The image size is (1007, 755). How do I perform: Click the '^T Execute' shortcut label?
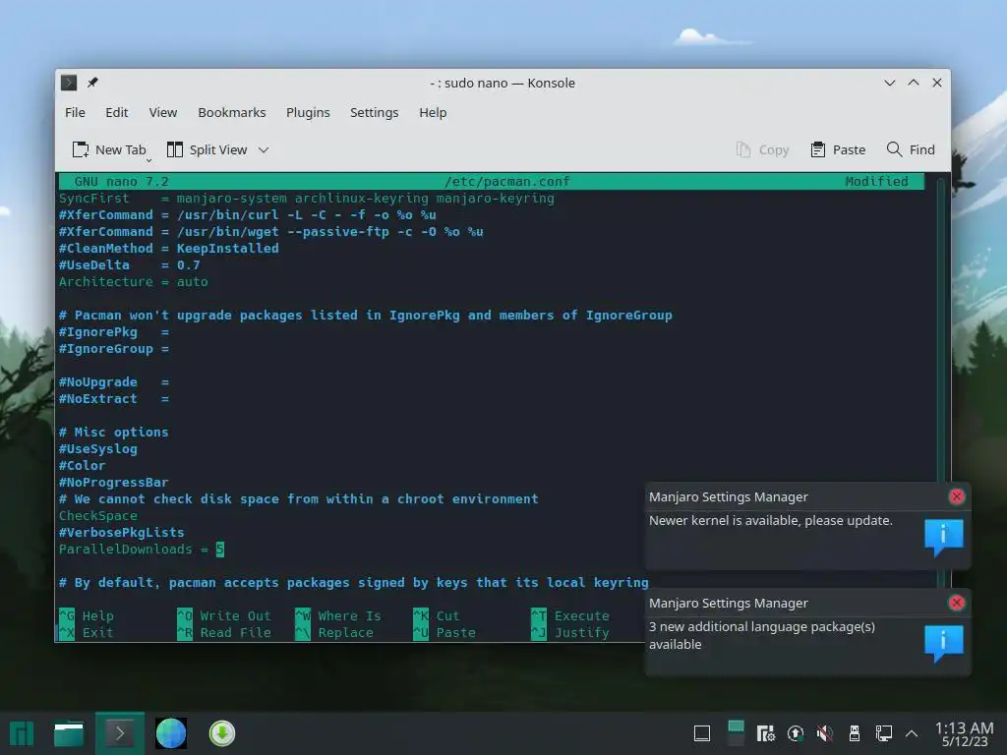(570, 615)
